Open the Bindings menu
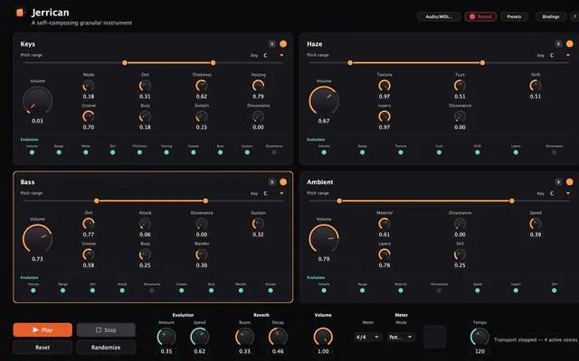 click(x=551, y=16)
